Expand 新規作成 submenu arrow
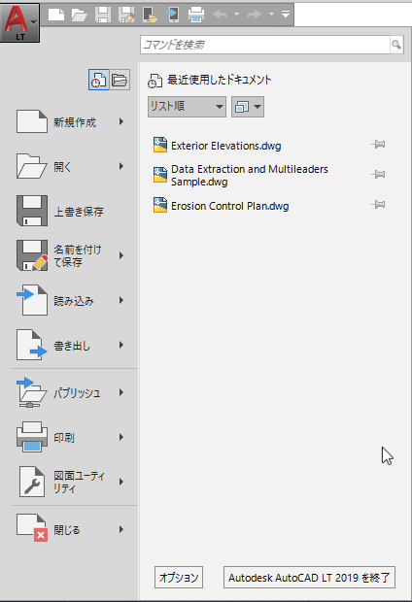 tap(121, 121)
